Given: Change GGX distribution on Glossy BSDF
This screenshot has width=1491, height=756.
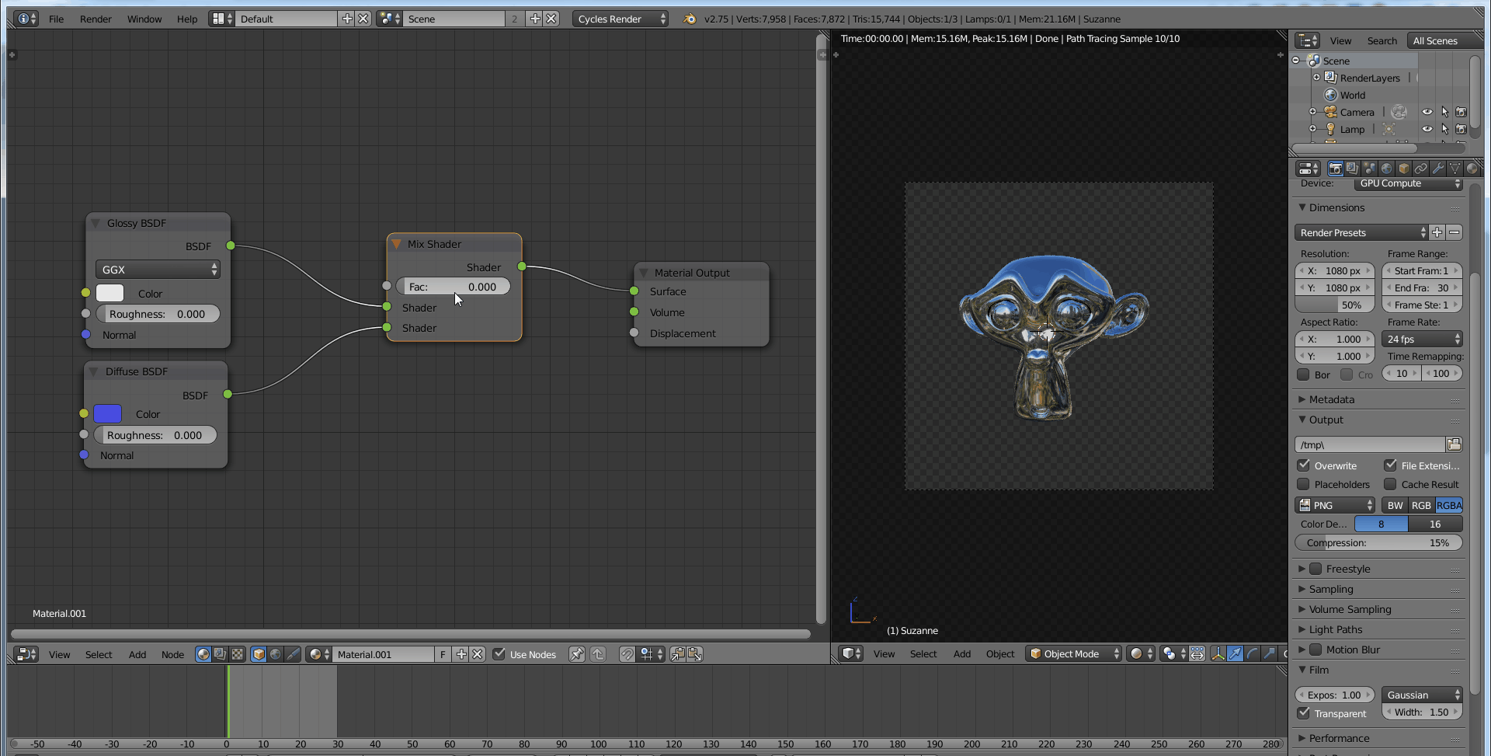Looking at the screenshot, I should point(158,269).
